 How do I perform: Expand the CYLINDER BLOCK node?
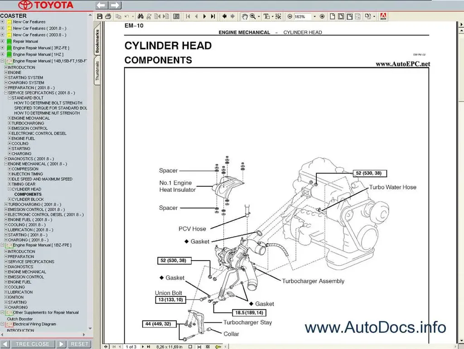[10, 199]
